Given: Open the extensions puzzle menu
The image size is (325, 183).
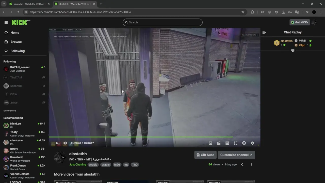Looking at the screenshot, I should click(252, 12).
